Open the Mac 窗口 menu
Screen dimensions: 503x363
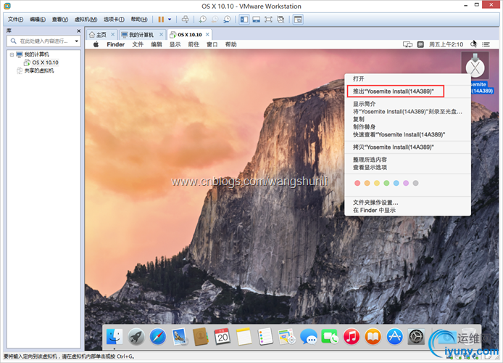click(x=212, y=44)
